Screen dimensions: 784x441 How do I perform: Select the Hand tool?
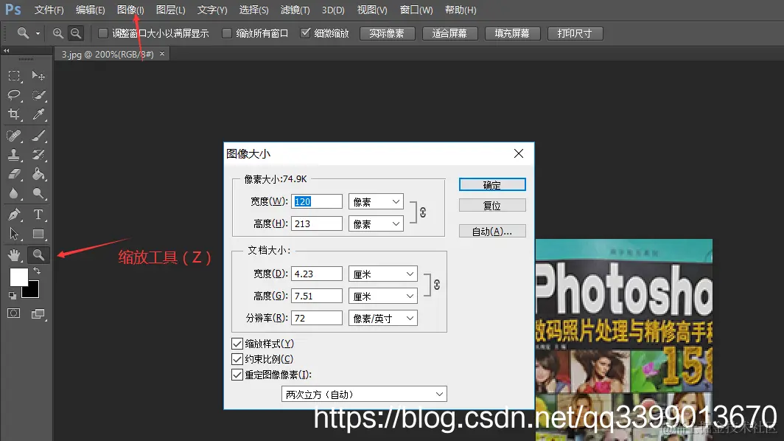point(13,254)
